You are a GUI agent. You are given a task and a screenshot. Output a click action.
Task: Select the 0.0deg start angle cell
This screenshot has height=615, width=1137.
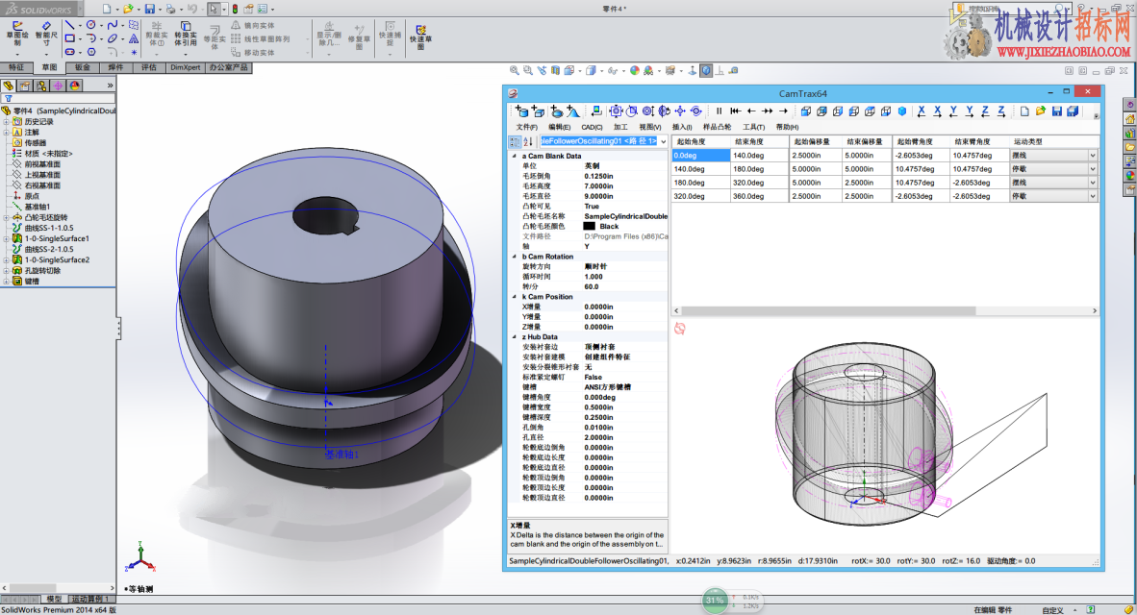(x=700, y=155)
